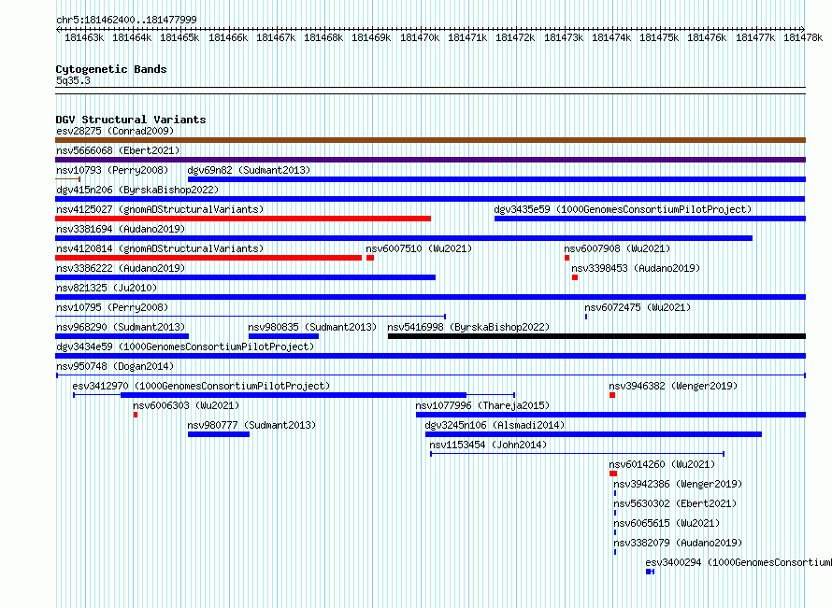Select the nsv968290 (Sudmant2013) blue bar

[x=122, y=336]
